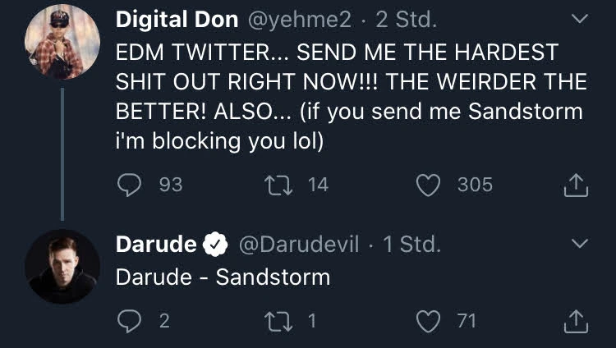
Task: Open the @yehme2 handle
Action: (299, 19)
